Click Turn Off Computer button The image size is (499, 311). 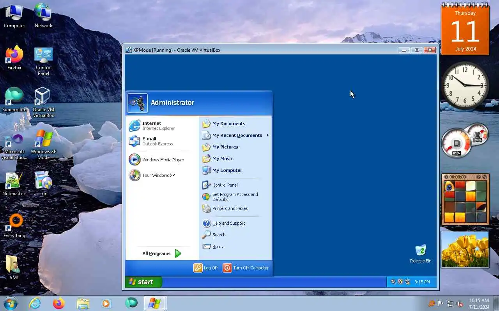[x=246, y=268]
